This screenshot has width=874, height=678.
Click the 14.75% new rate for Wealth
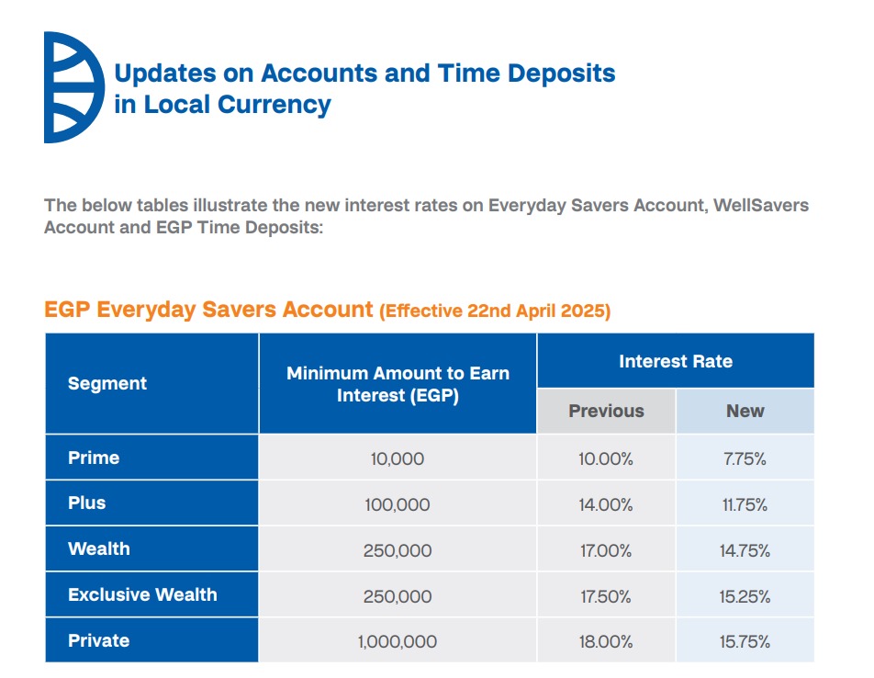click(745, 550)
